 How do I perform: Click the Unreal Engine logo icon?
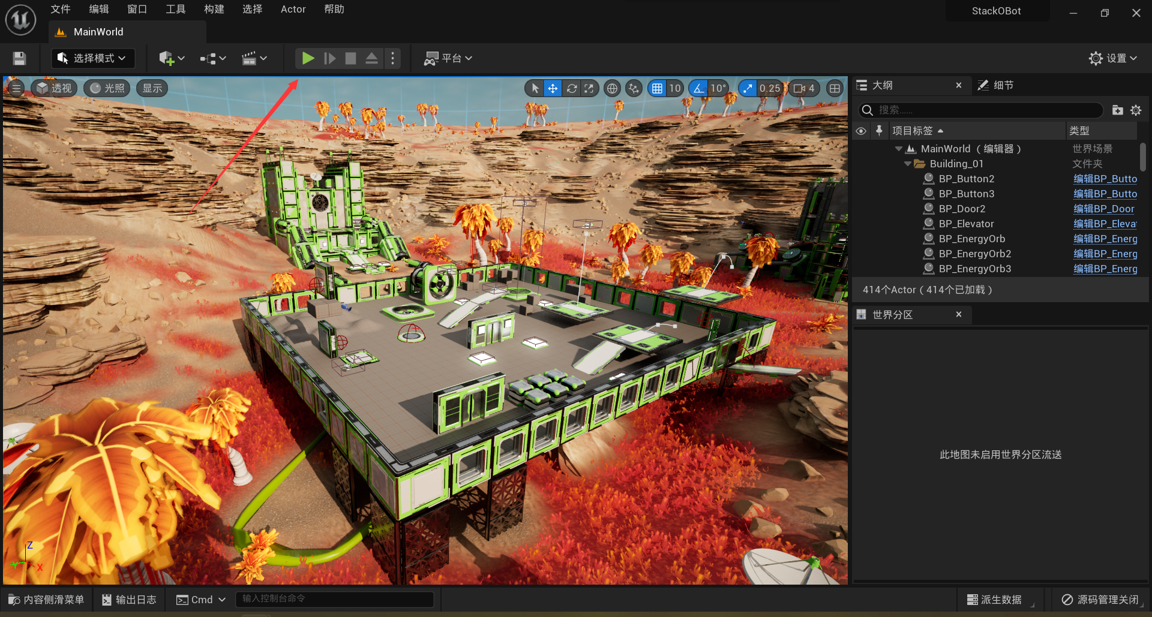20,19
